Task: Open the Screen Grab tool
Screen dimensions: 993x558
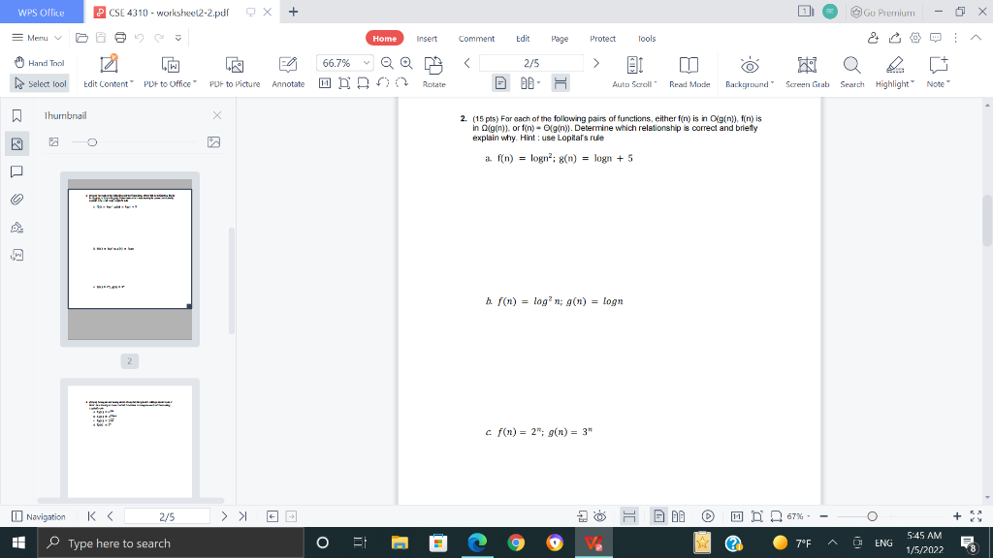Action: [x=807, y=70]
